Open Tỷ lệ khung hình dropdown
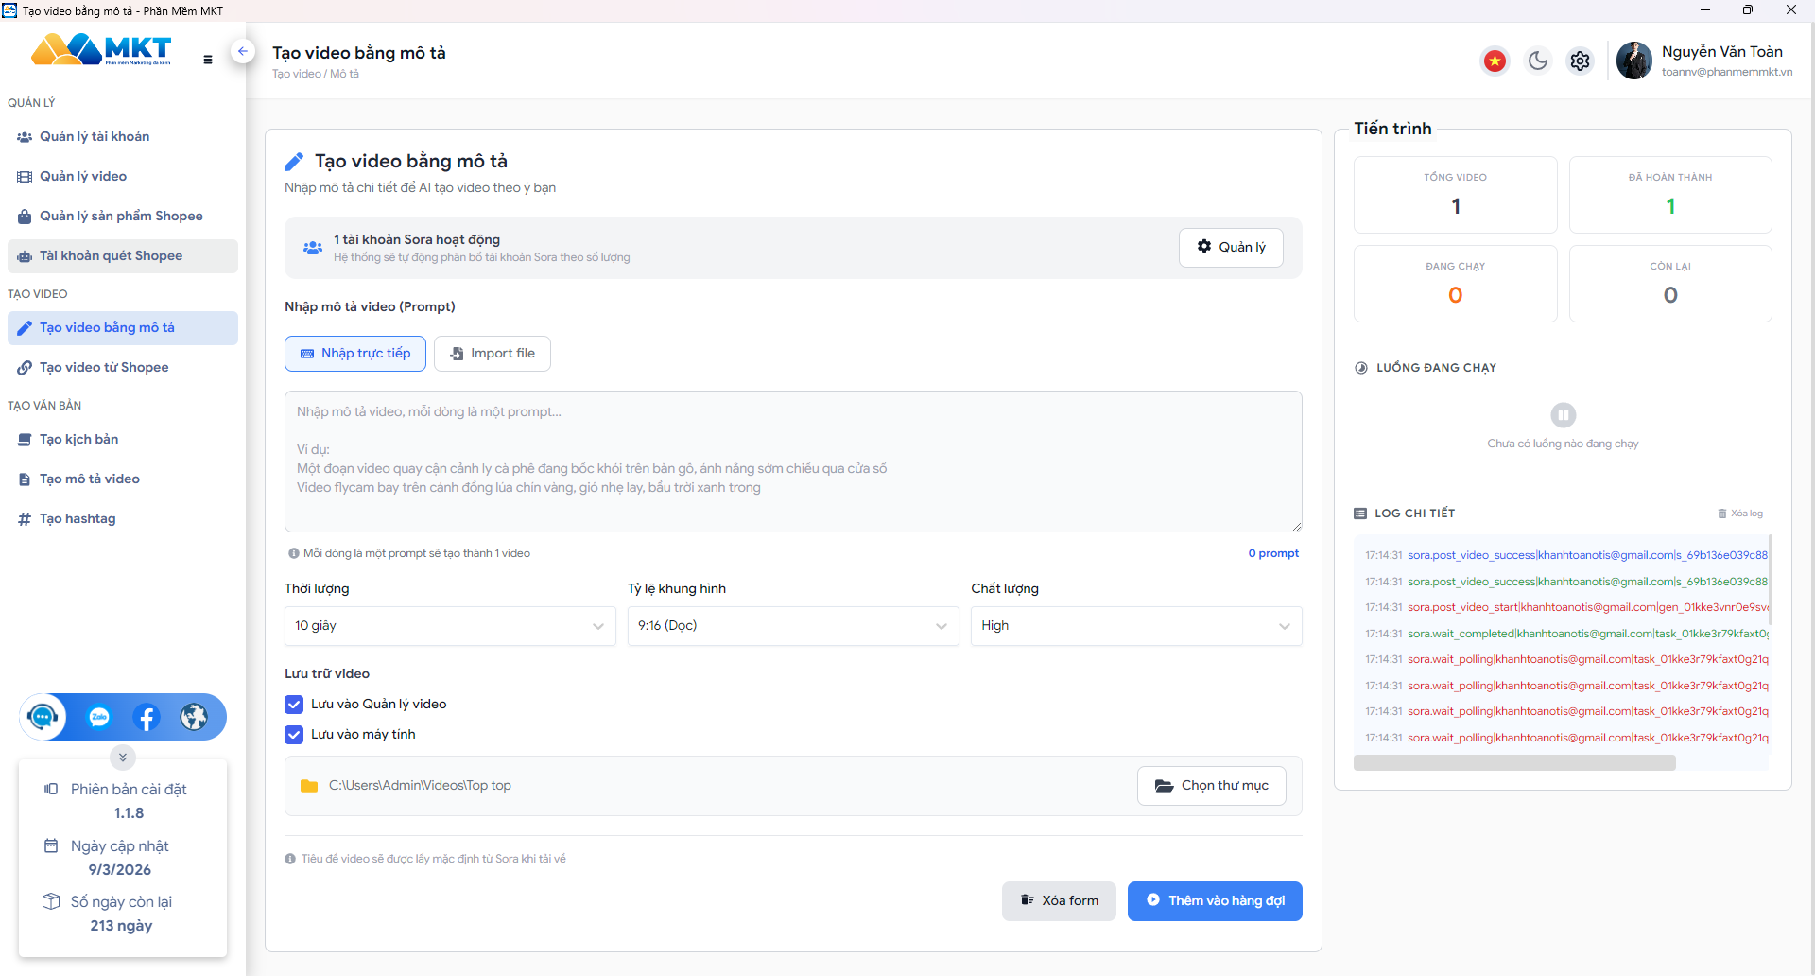This screenshot has height=976, width=1815. coord(793,626)
